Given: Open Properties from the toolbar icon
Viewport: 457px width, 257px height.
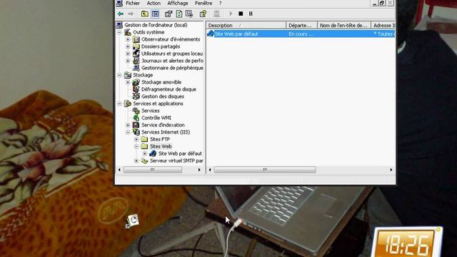Looking at the screenshot, I should coord(169,14).
